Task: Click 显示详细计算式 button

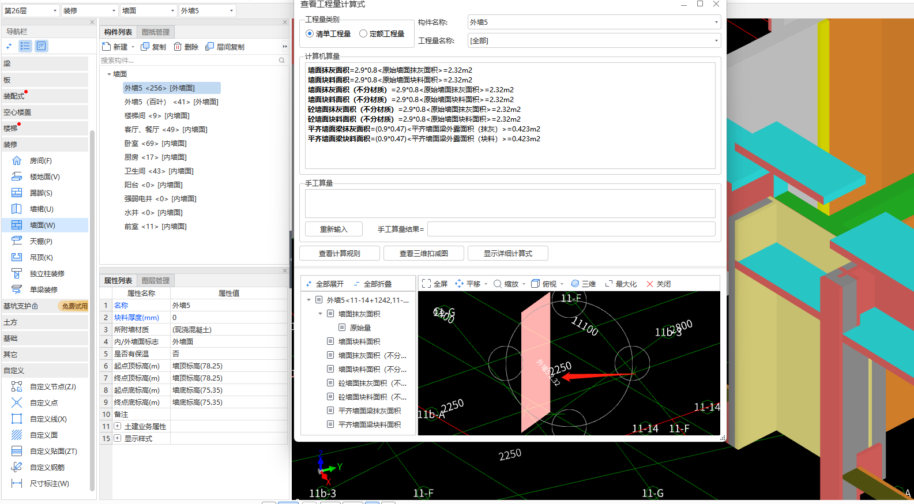Action: [x=508, y=253]
